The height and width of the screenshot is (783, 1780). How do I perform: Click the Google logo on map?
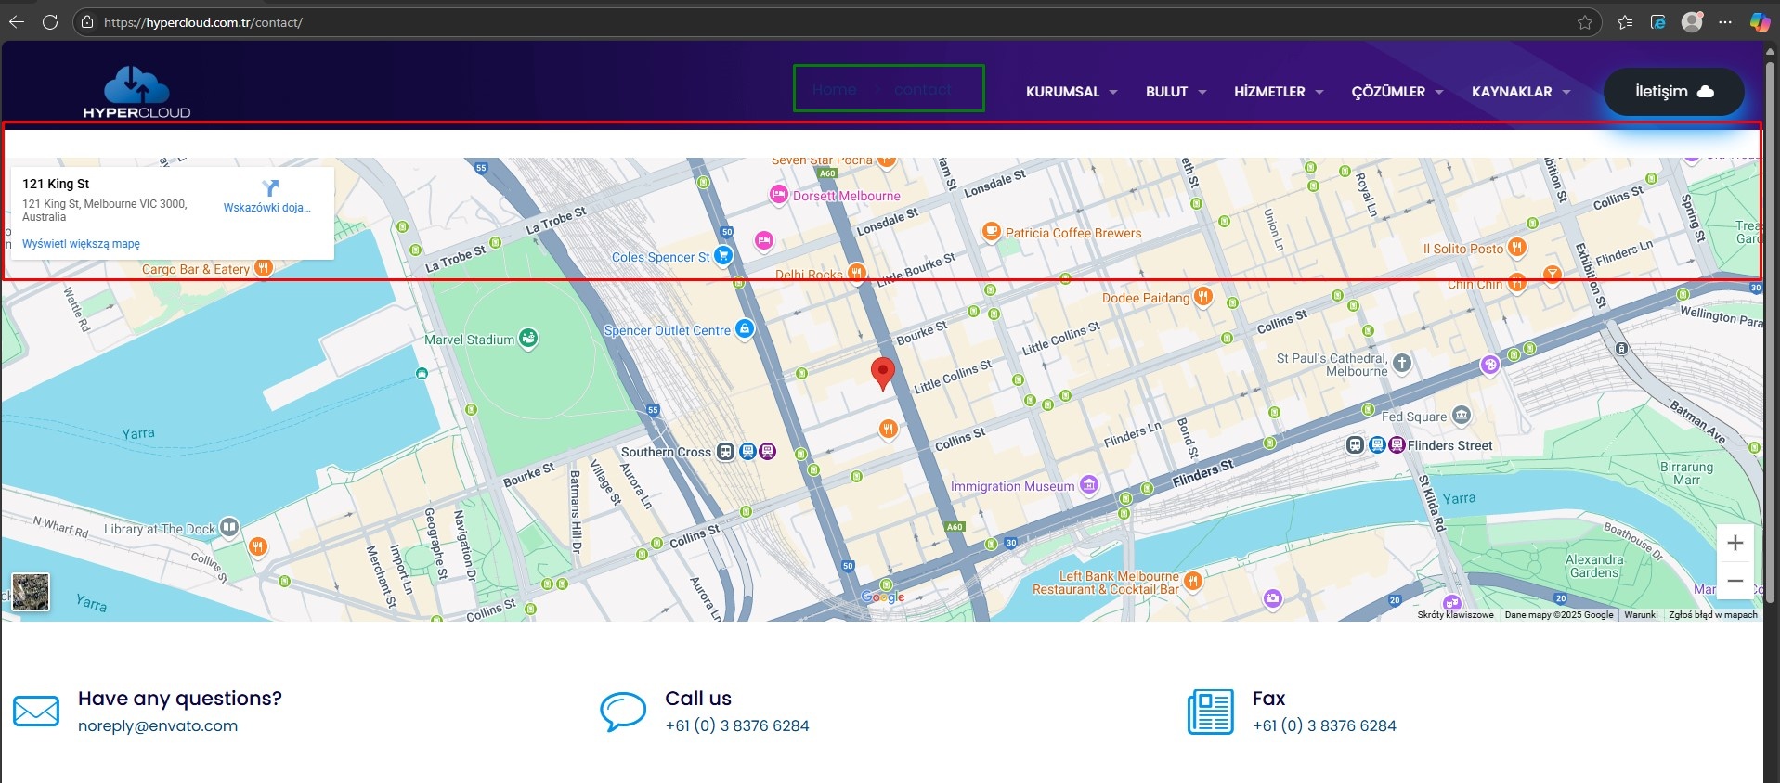pos(882,597)
